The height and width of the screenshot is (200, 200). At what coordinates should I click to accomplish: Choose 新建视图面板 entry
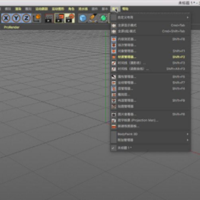tap(151, 126)
